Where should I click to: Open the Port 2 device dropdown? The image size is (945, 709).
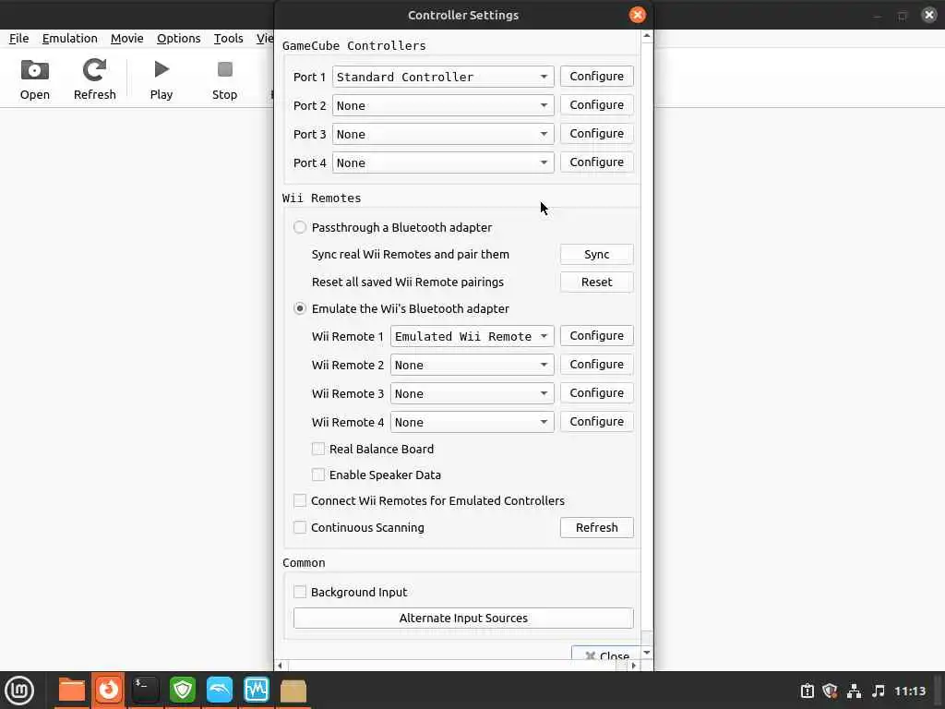443,105
